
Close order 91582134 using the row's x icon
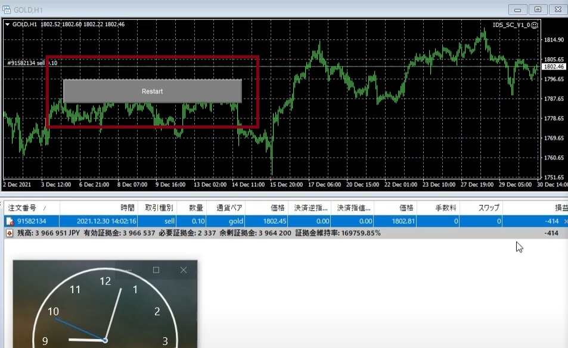coord(565,221)
